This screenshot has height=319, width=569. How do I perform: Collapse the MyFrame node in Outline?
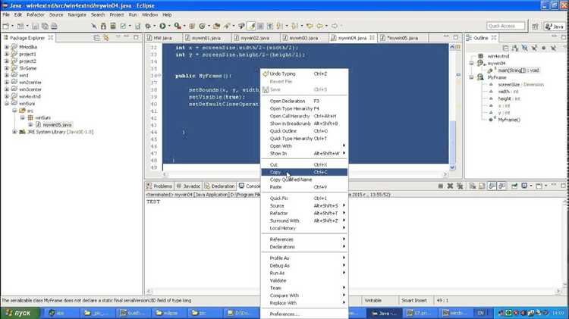(x=471, y=77)
